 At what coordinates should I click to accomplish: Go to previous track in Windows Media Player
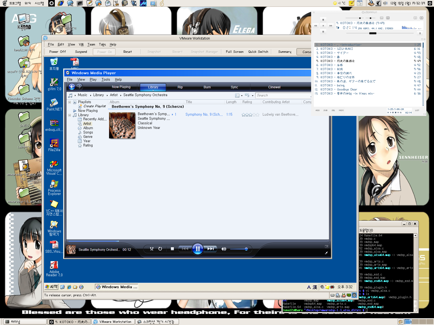click(x=185, y=249)
